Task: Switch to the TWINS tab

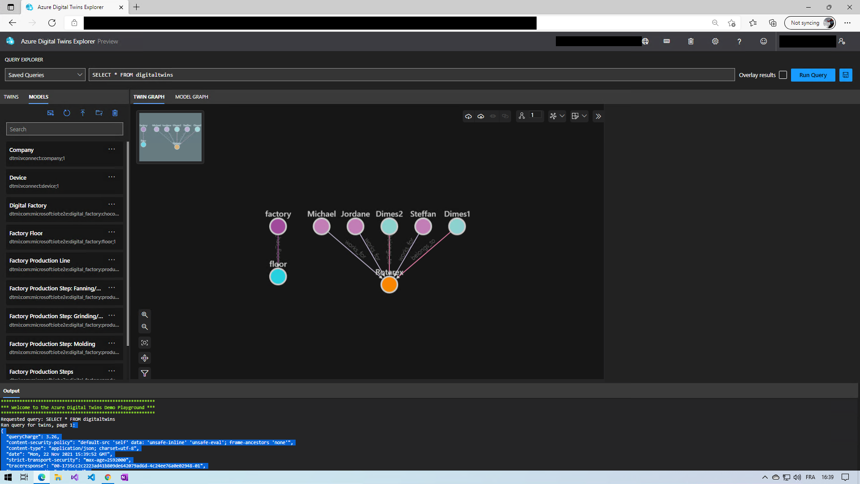Action: click(x=11, y=97)
